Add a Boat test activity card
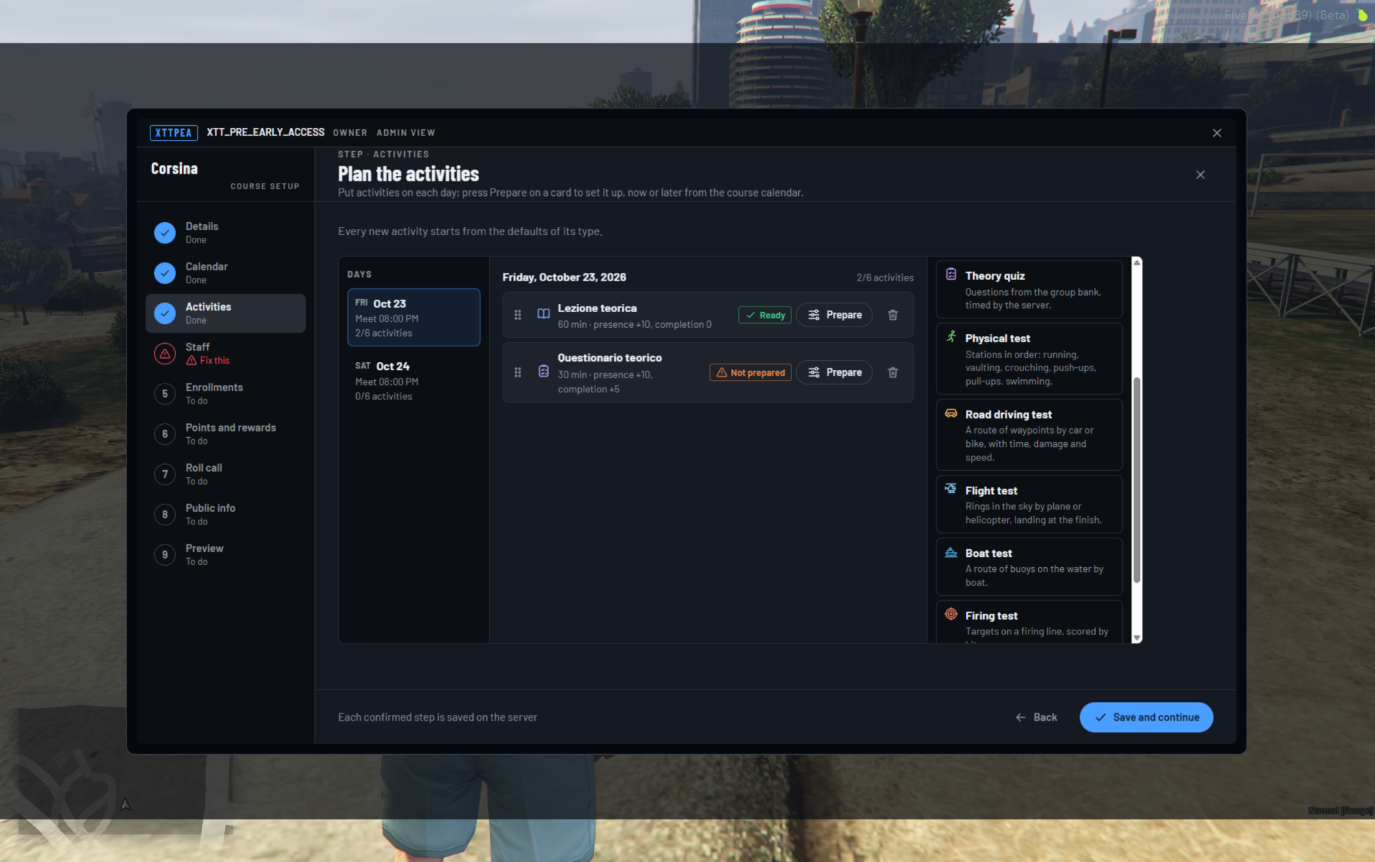 click(1029, 567)
